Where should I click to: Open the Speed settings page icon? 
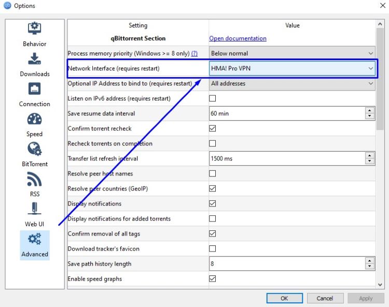pyautogui.click(x=34, y=119)
